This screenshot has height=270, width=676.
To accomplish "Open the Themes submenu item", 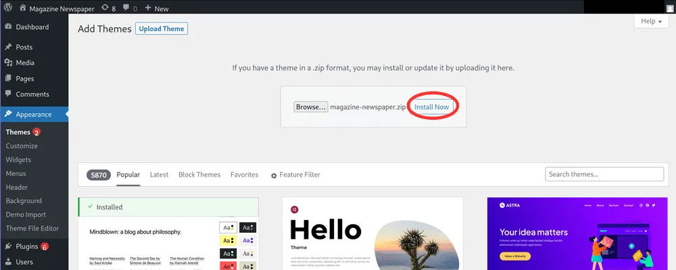I will [18, 132].
